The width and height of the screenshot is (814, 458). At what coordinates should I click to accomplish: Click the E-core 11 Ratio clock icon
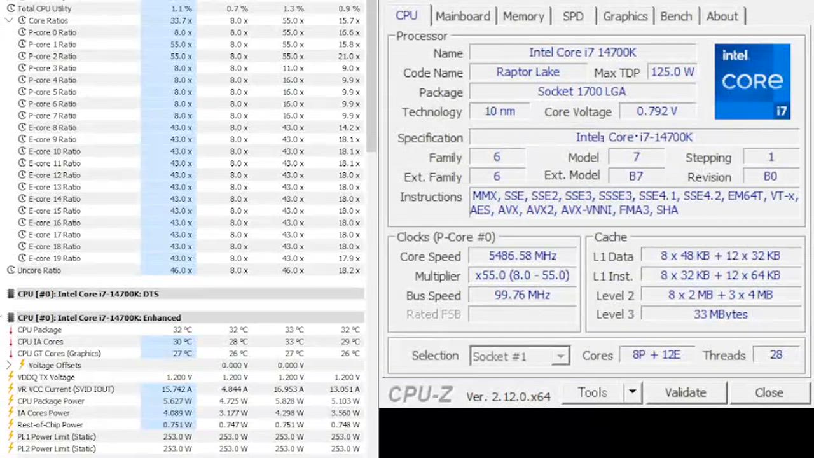(22, 163)
